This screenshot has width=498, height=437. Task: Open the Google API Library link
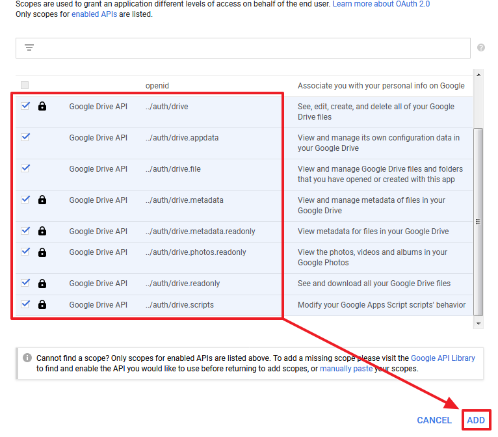(443, 358)
